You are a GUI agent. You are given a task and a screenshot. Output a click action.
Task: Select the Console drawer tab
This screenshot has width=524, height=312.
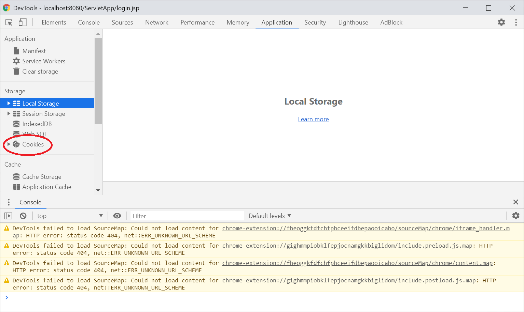tap(30, 202)
